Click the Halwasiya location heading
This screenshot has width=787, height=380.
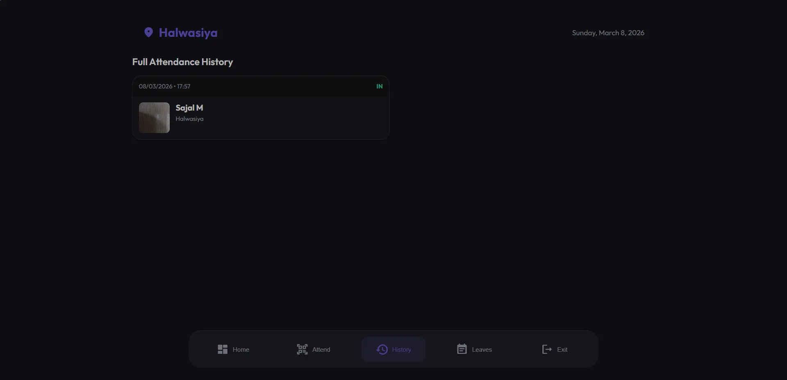pos(188,33)
